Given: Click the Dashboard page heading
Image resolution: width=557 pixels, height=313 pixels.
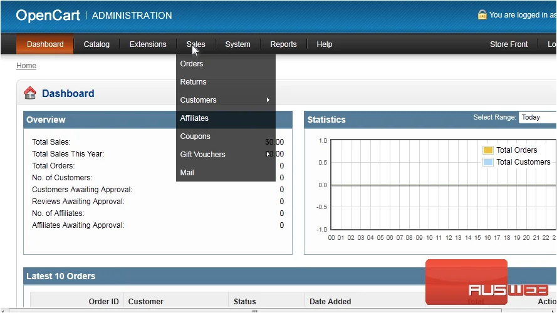Looking at the screenshot, I should click(x=68, y=93).
